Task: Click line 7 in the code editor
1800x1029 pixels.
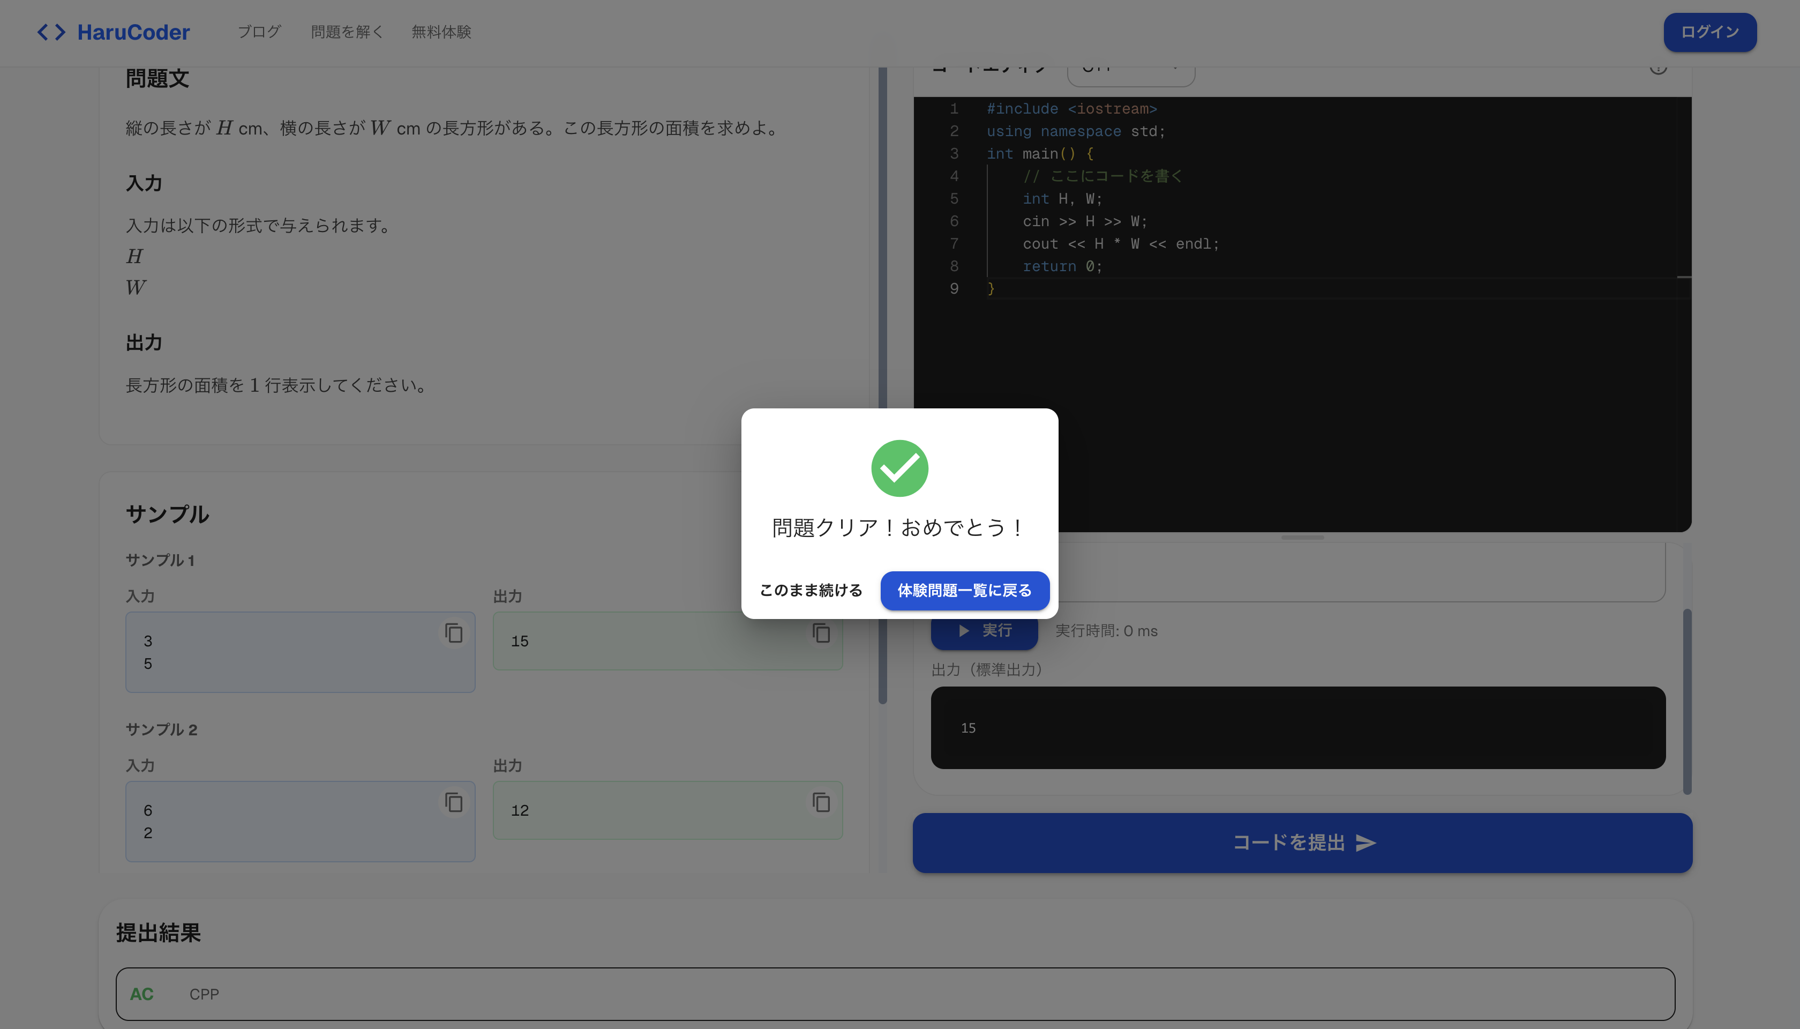Action: (1120, 244)
